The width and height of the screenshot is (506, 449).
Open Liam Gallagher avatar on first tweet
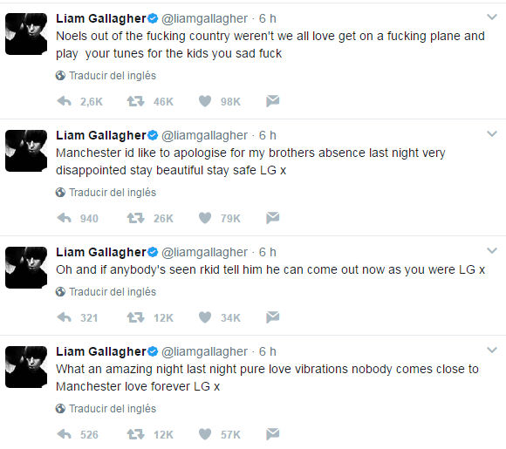click(x=26, y=34)
